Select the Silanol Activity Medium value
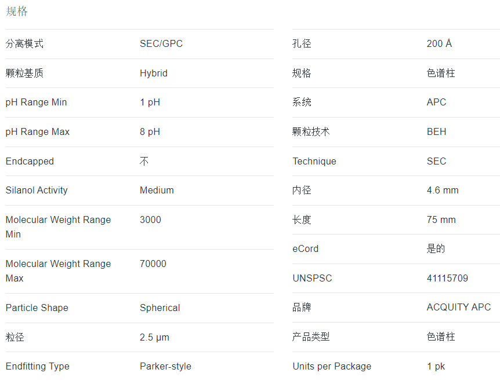This screenshot has height=384, width=500. pyautogui.click(x=157, y=190)
